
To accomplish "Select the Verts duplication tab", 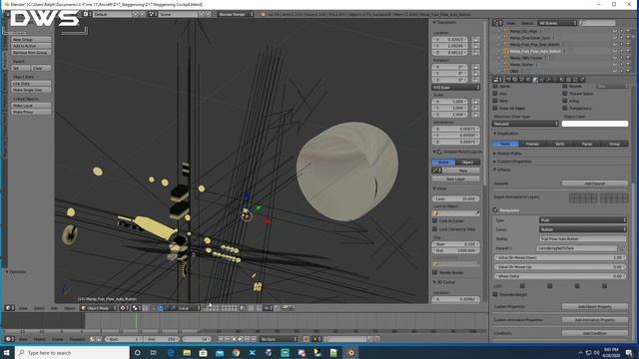I will pos(559,144).
